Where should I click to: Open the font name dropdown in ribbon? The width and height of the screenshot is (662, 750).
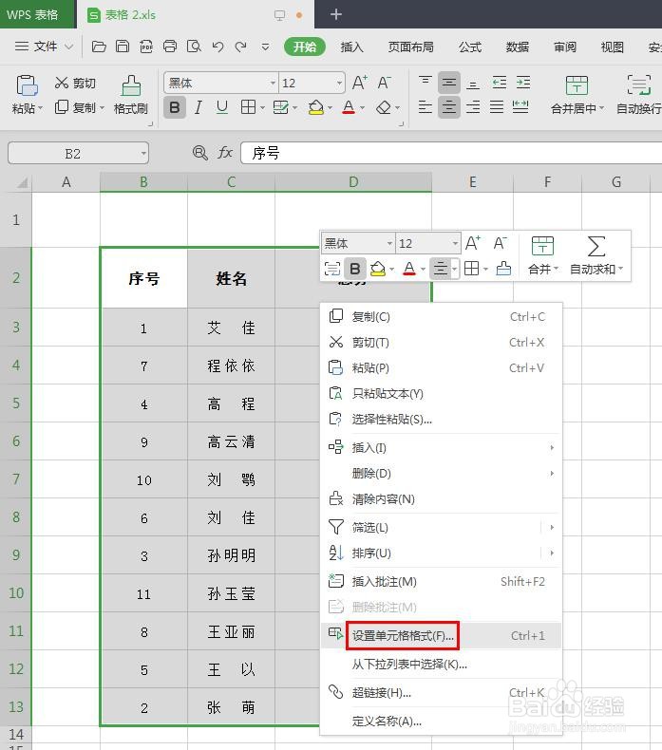[x=273, y=84]
